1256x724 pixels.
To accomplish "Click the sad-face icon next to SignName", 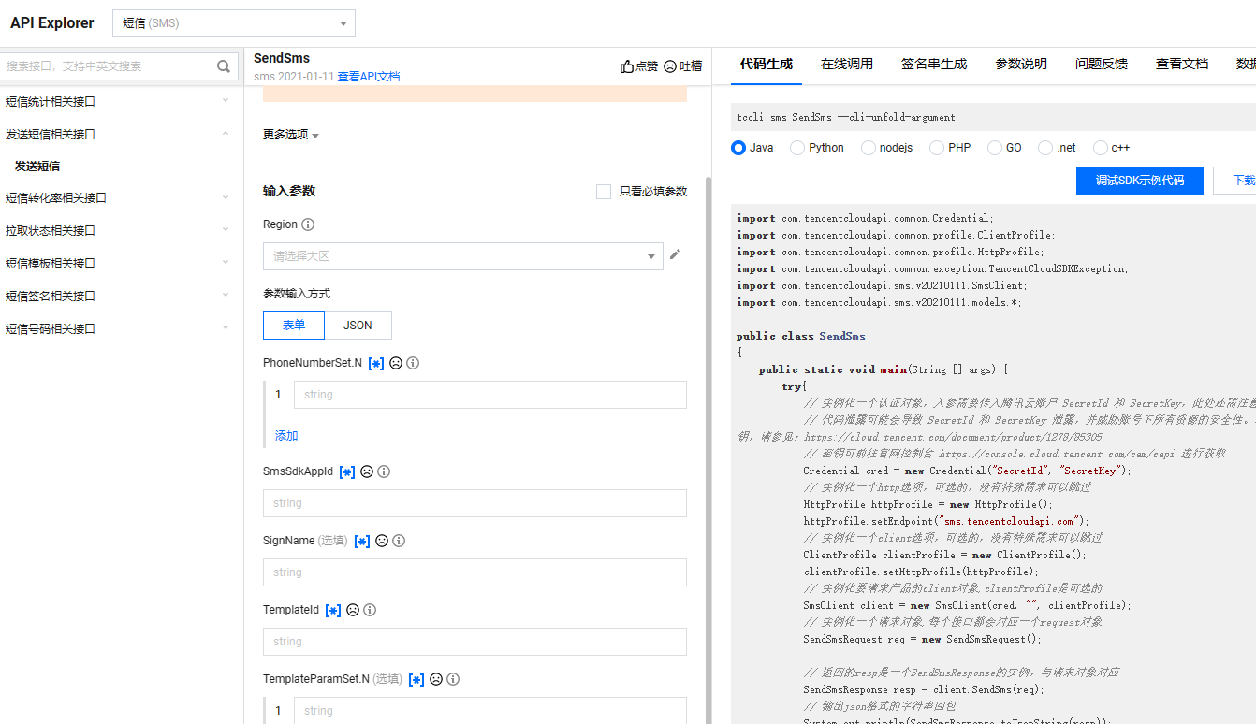I will (382, 541).
